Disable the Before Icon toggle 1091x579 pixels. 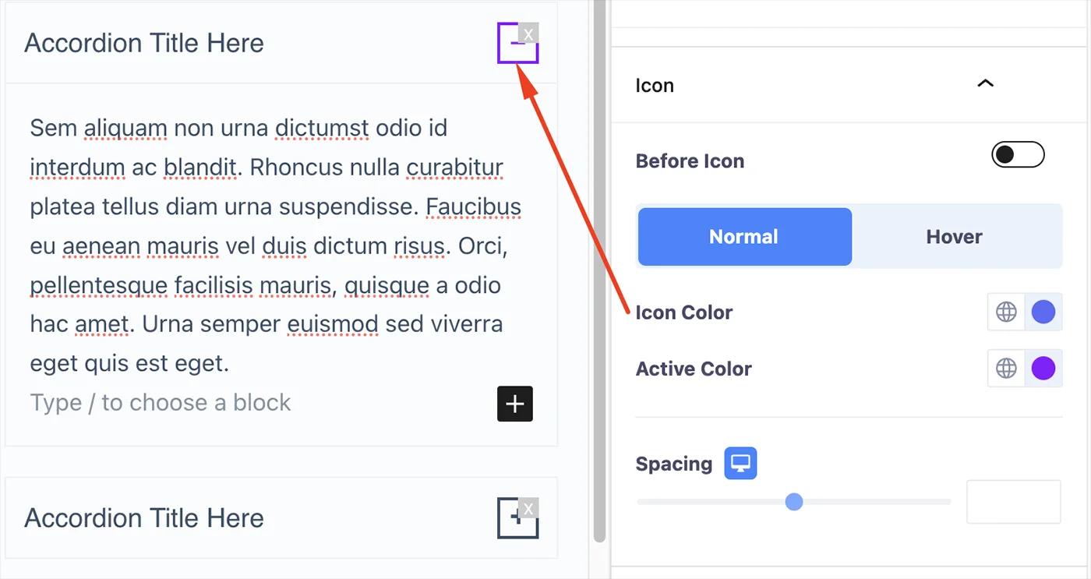(x=1018, y=154)
